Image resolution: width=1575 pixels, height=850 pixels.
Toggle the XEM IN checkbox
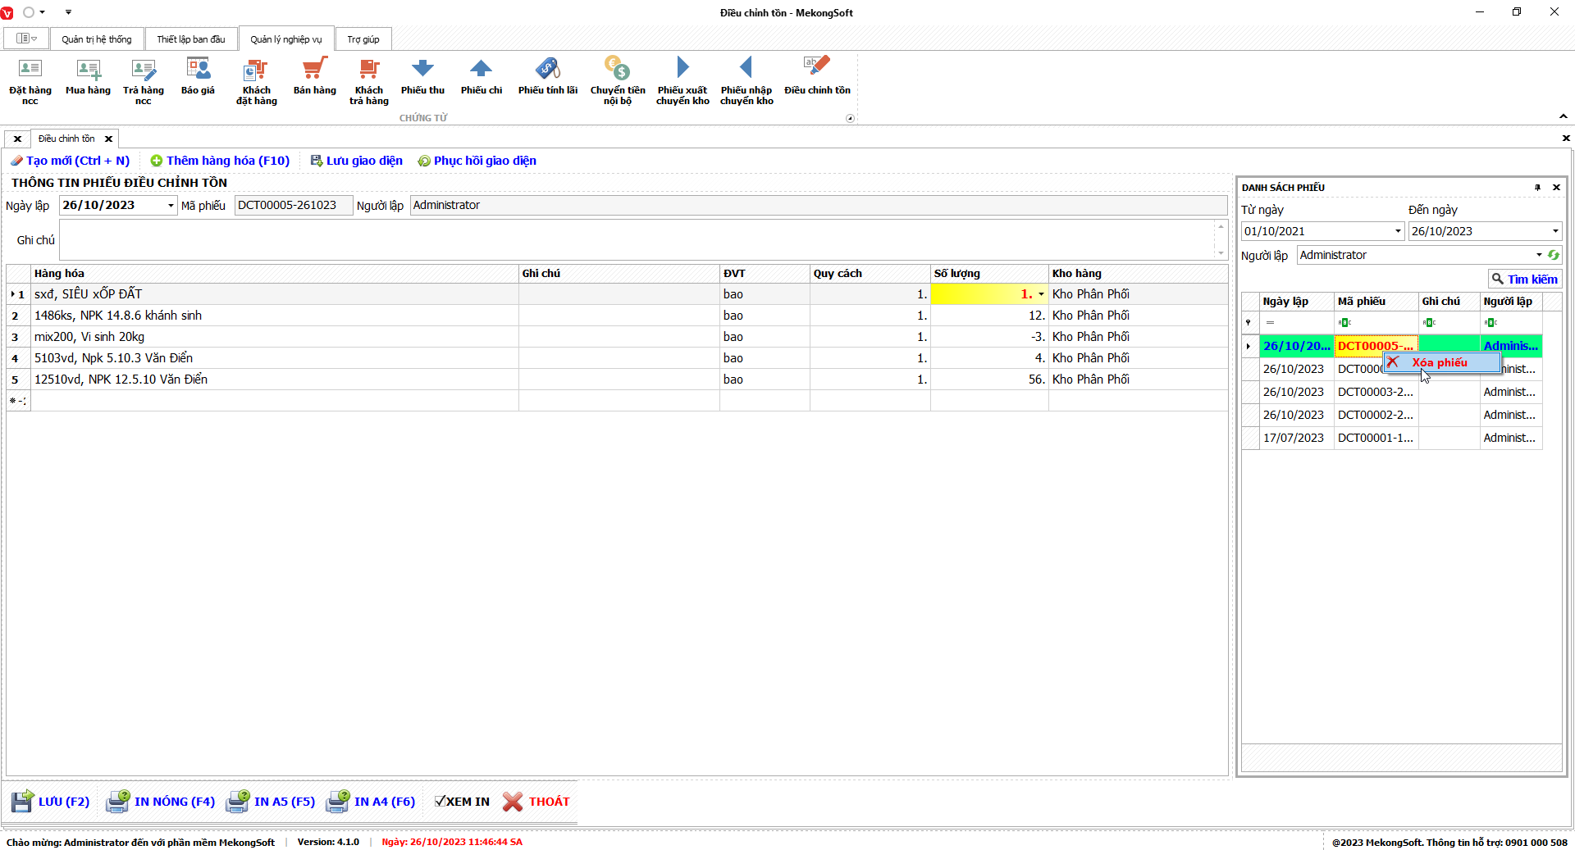(x=441, y=802)
